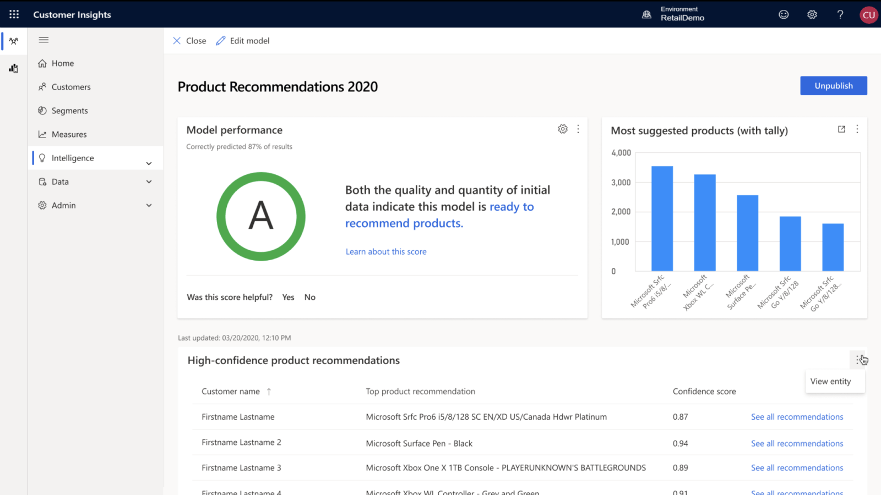Click the help question mark icon

(x=840, y=14)
